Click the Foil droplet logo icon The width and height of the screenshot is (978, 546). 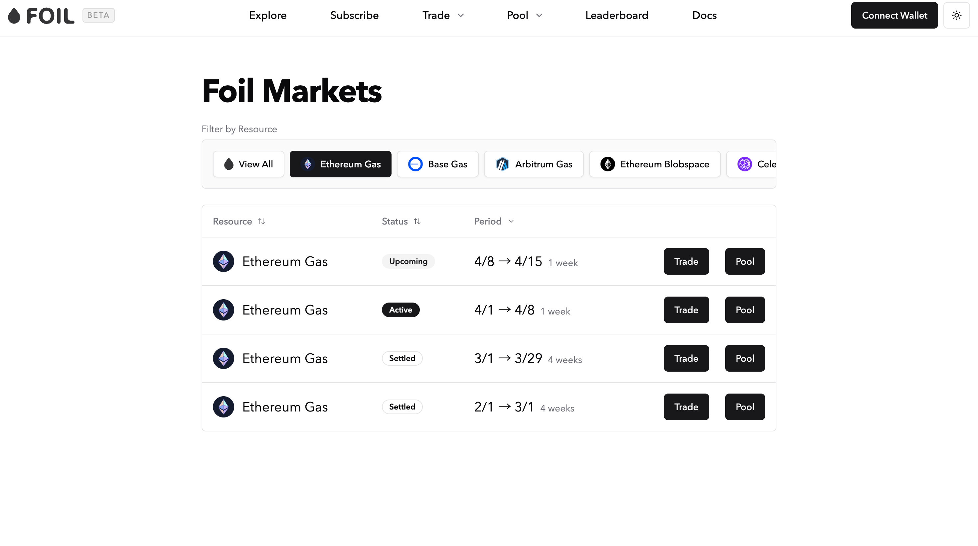(x=14, y=16)
